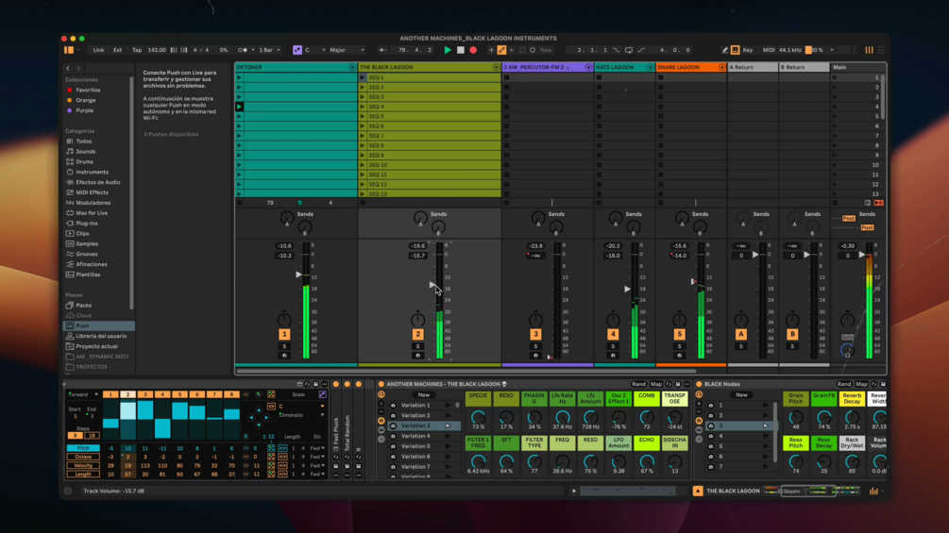949x533 pixels.
Task: Toggle Ext sync
Action: pyautogui.click(x=117, y=50)
